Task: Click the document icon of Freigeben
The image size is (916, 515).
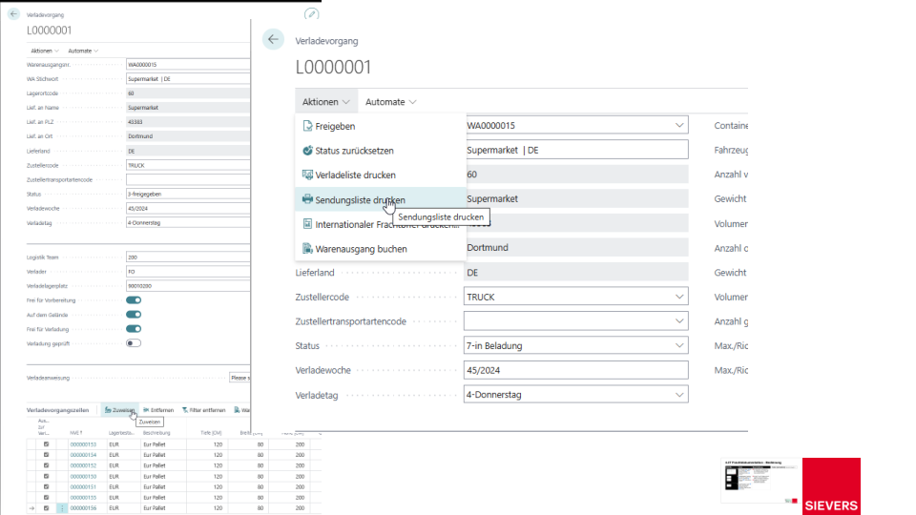Action: [307, 126]
